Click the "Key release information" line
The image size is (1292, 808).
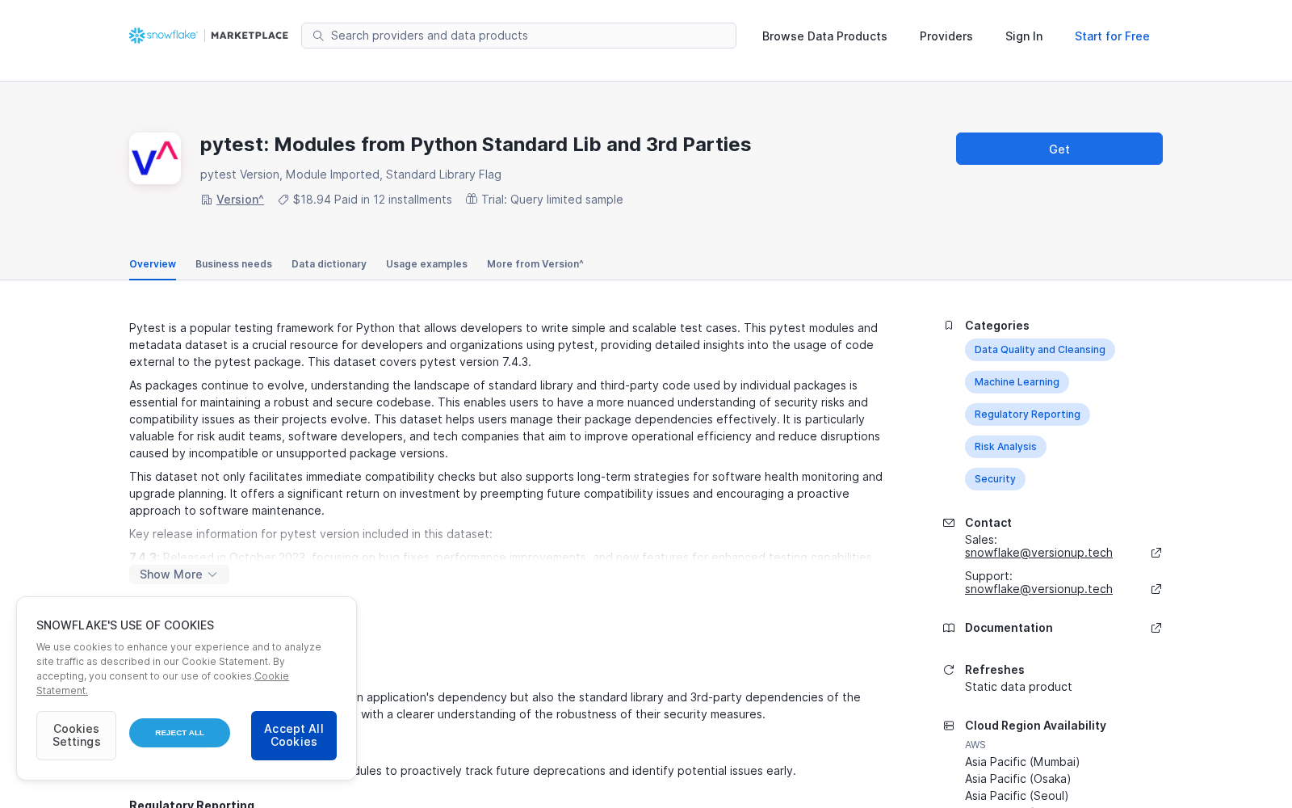pyautogui.click(x=311, y=534)
